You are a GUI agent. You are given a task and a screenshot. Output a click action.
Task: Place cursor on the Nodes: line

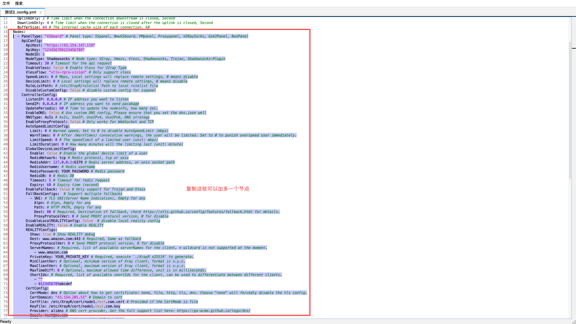point(19,32)
